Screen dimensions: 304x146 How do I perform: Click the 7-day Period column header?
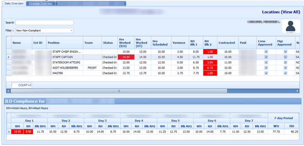coord(283,118)
